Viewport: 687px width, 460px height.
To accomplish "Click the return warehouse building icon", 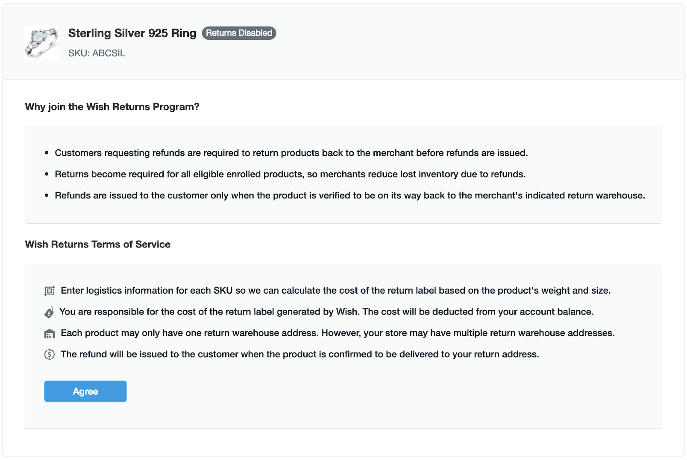I will 50,334.
